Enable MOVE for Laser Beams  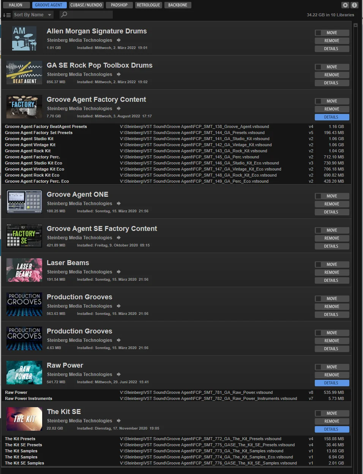point(319,265)
